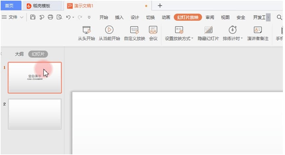
Task: Open Print Preview icon
Action: point(59,17)
